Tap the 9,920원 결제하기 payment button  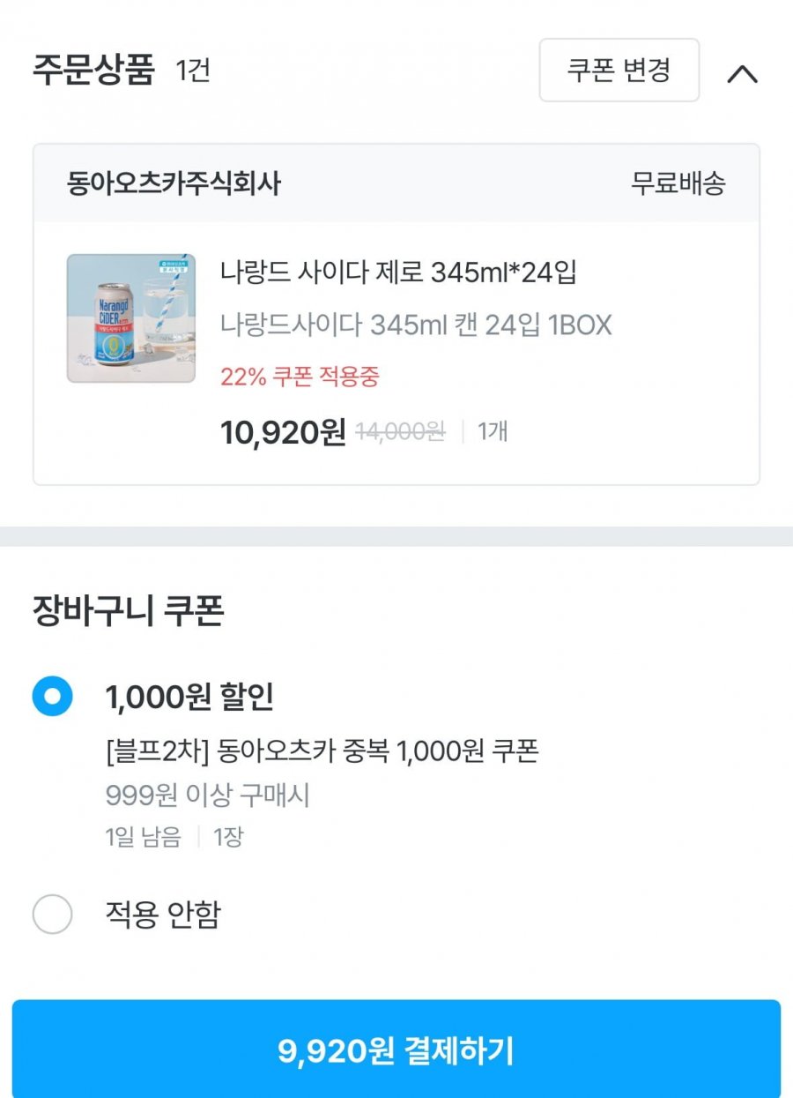396,1049
